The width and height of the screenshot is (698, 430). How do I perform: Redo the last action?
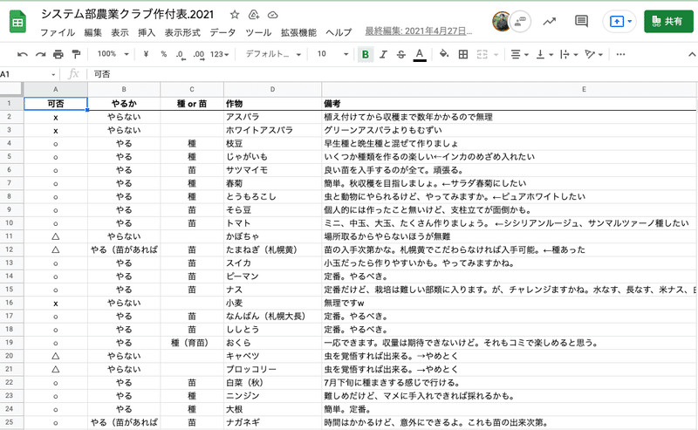click(40, 54)
